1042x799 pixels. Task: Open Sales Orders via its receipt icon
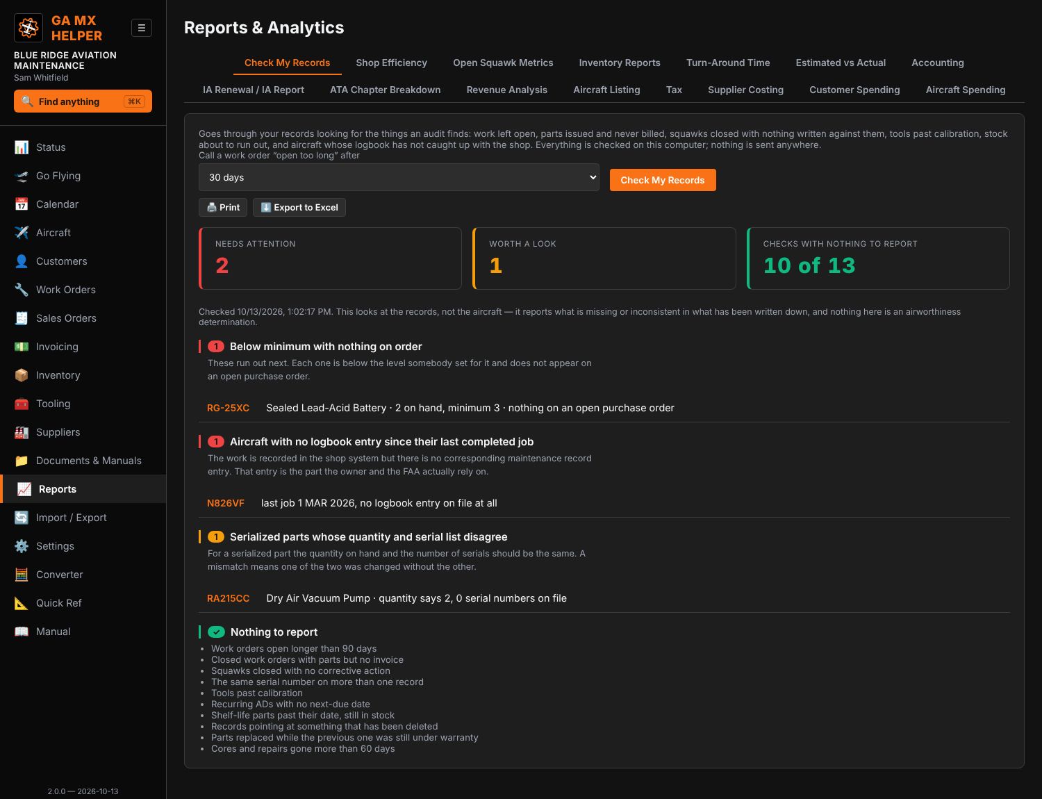tap(22, 318)
